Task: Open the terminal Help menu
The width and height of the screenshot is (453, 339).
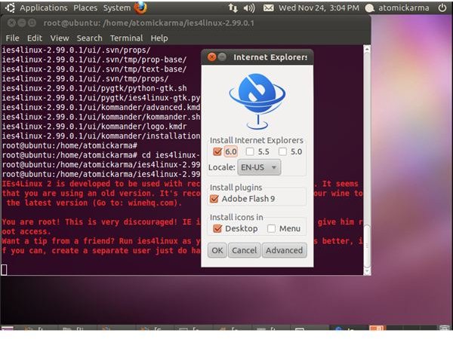Action: (159, 38)
